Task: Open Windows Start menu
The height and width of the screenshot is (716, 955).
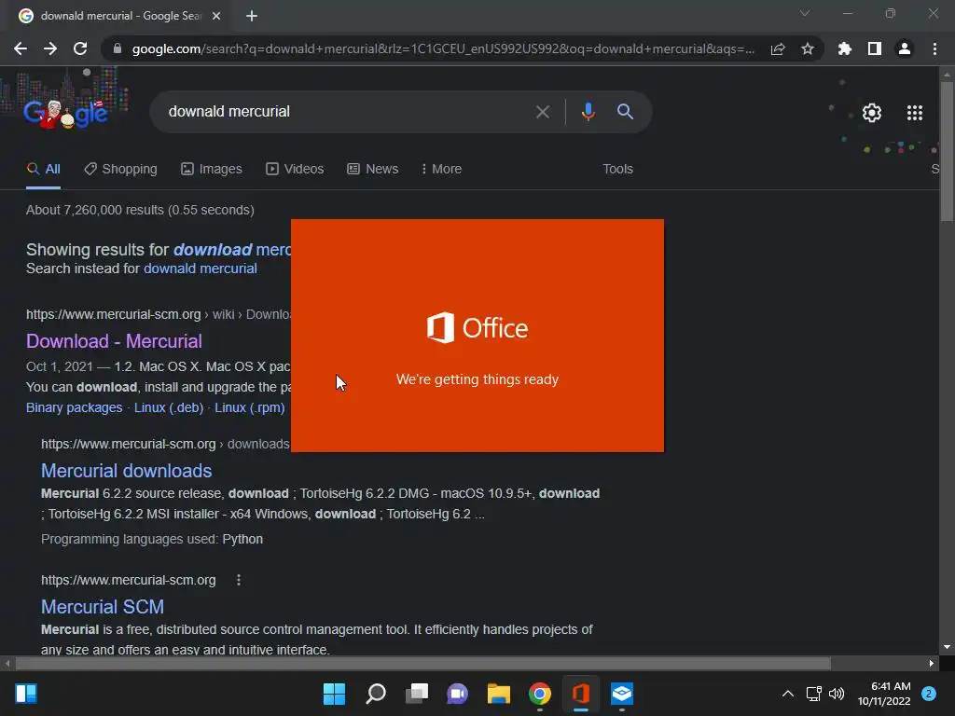Action: pyautogui.click(x=334, y=694)
